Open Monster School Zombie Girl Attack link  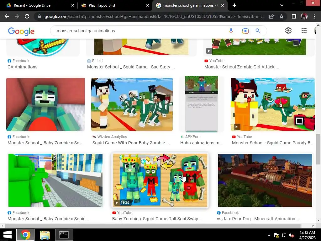pyautogui.click(x=242, y=67)
